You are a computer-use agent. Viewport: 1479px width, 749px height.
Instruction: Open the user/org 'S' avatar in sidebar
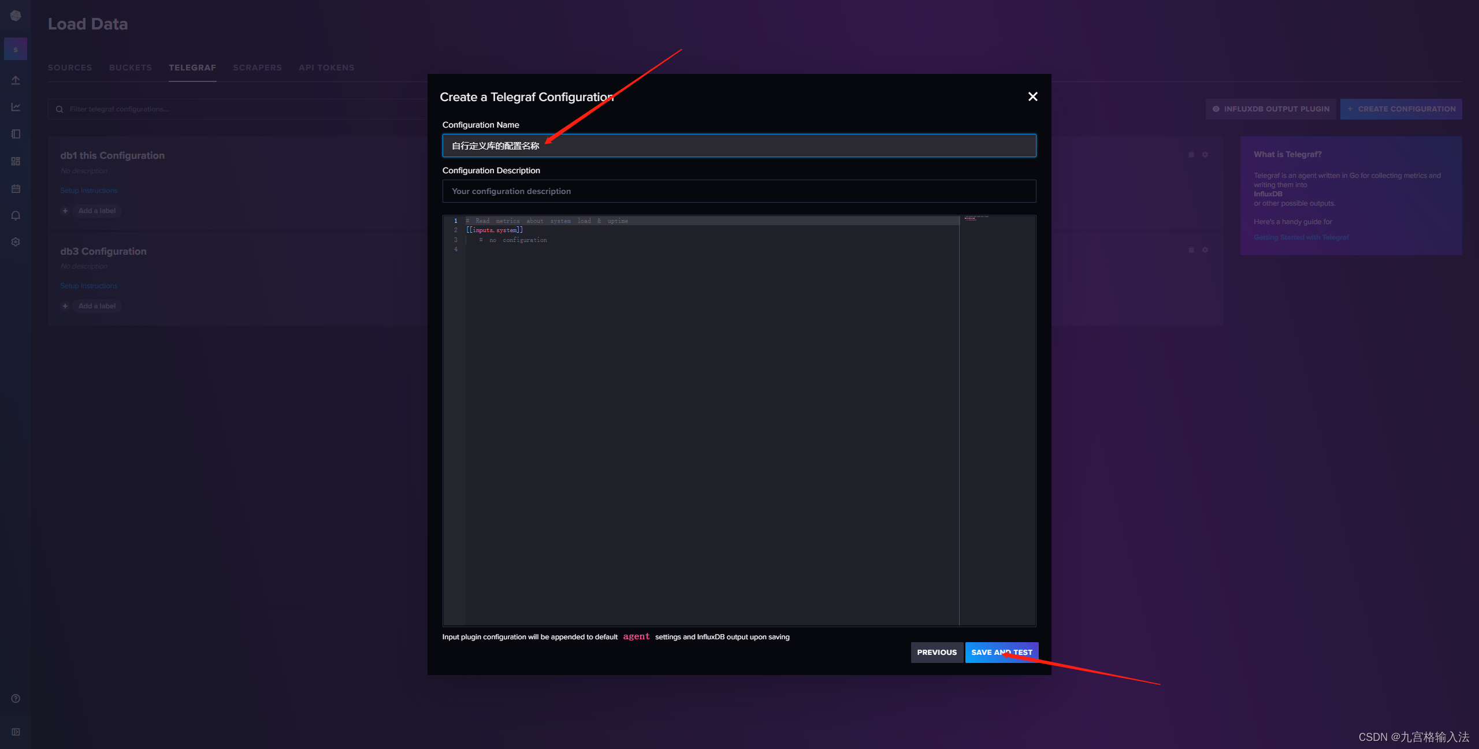pyautogui.click(x=16, y=50)
